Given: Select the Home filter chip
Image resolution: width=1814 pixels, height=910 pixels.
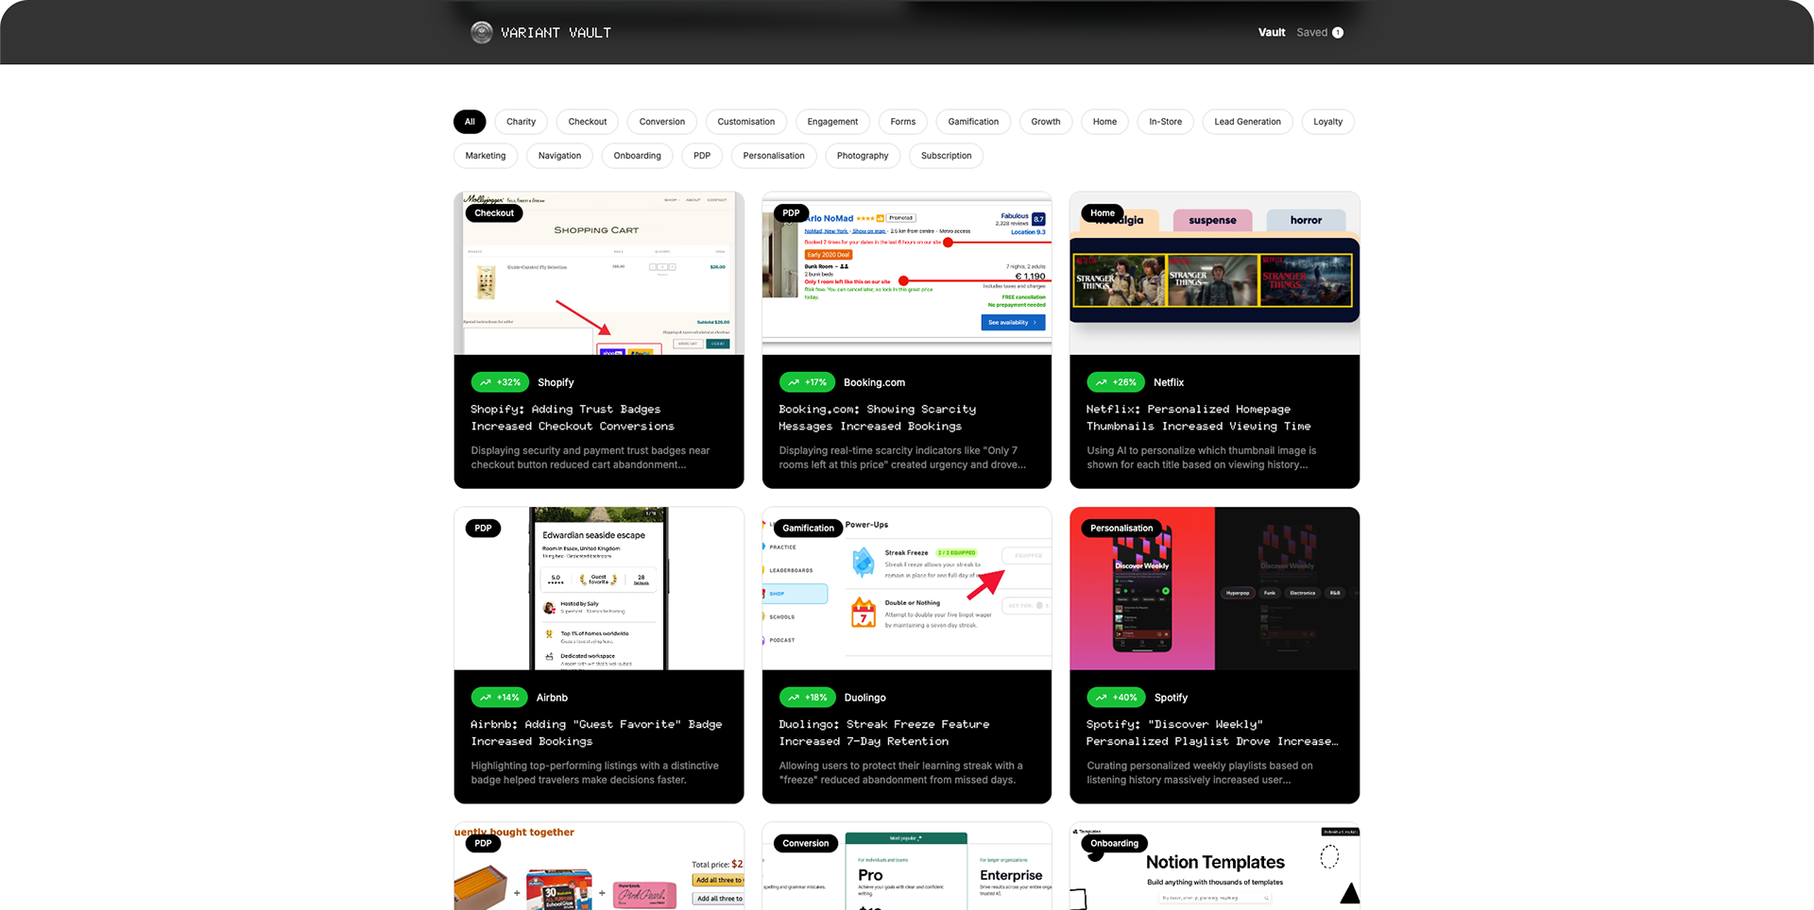Looking at the screenshot, I should coord(1105,122).
